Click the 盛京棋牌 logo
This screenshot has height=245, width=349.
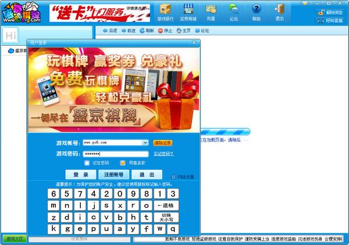click(x=22, y=12)
